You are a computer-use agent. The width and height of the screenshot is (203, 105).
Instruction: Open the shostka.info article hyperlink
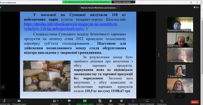coord(71,26)
